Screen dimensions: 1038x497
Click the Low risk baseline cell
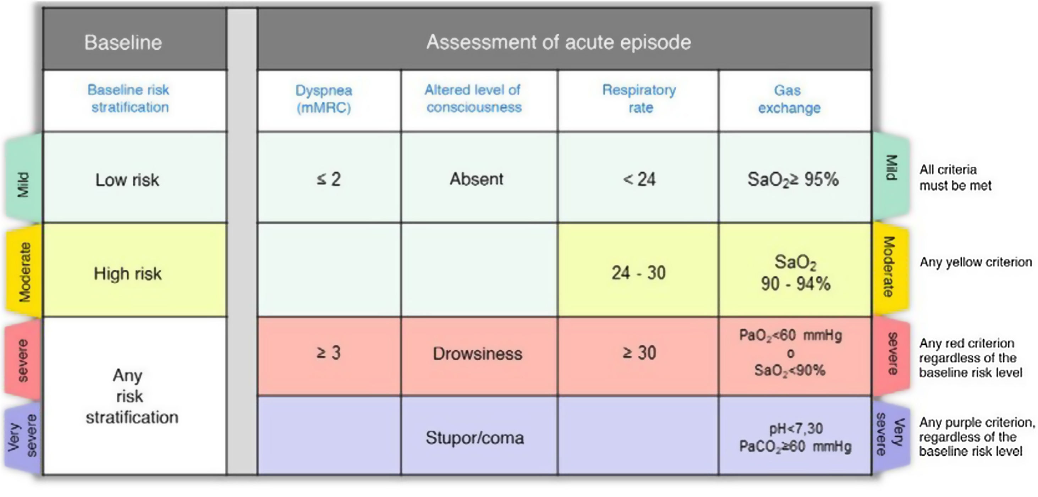click(127, 180)
